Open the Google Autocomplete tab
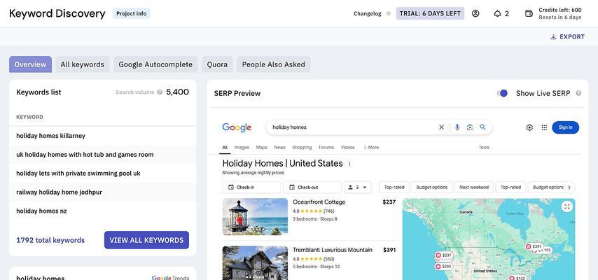Viewport: 598px width, 280px height. [x=155, y=64]
